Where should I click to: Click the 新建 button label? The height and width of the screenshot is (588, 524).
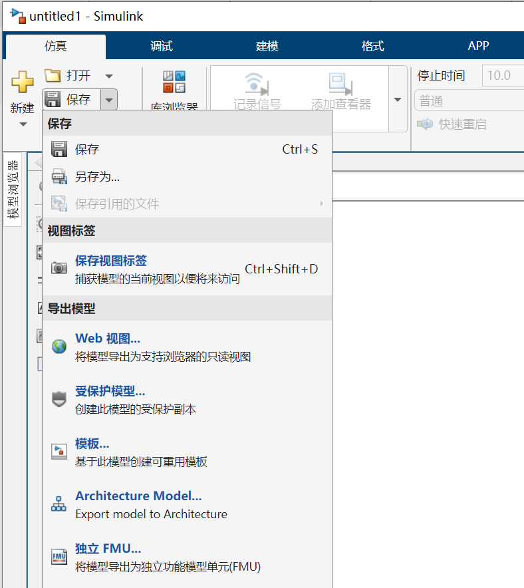coord(22,108)
